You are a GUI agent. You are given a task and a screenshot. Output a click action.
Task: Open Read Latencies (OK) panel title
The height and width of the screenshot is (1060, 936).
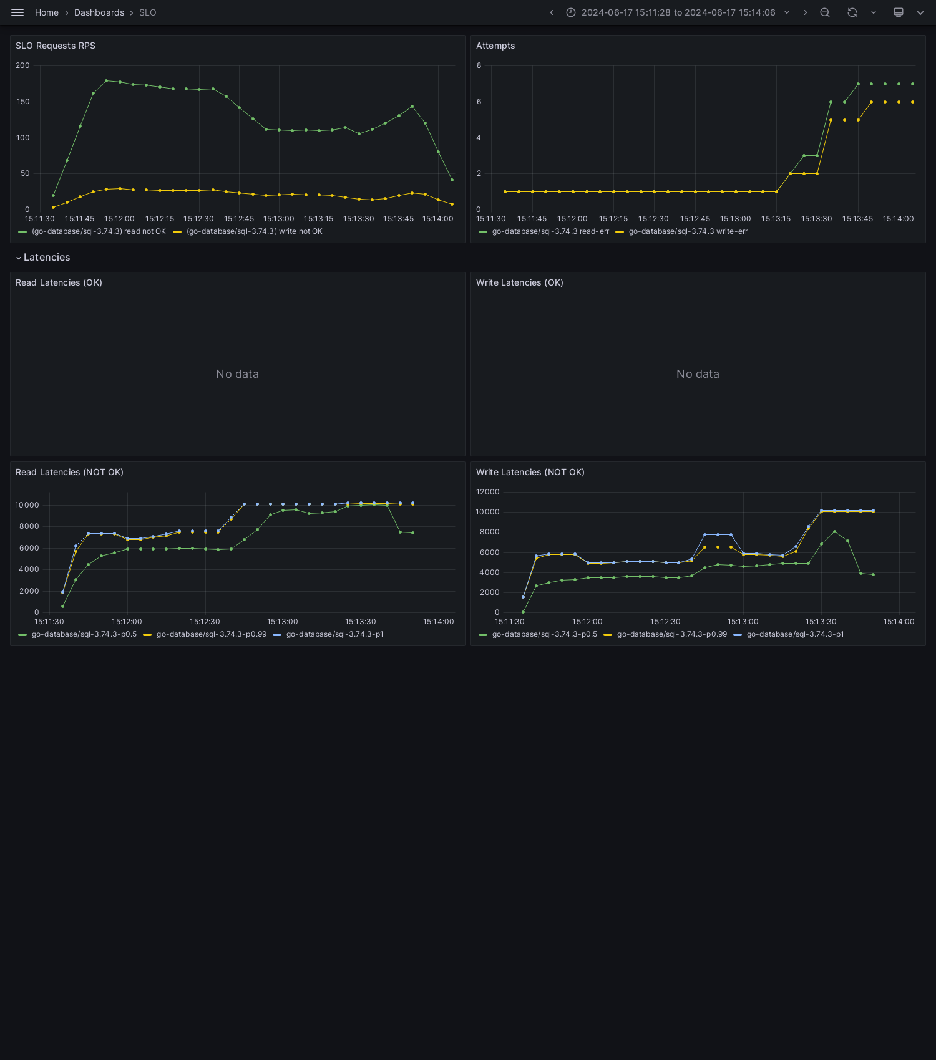59,282
